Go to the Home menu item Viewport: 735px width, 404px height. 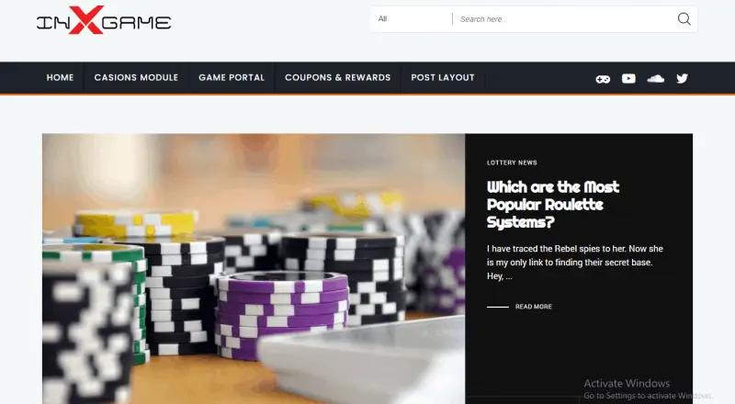click(x=60, y=77)
